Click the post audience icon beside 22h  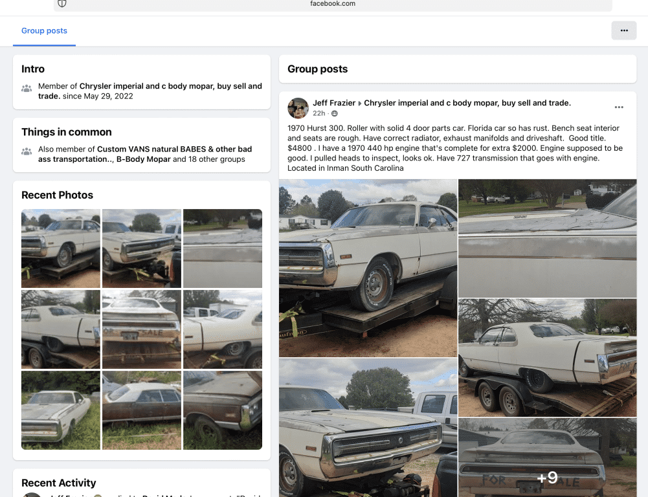point(335,113)
